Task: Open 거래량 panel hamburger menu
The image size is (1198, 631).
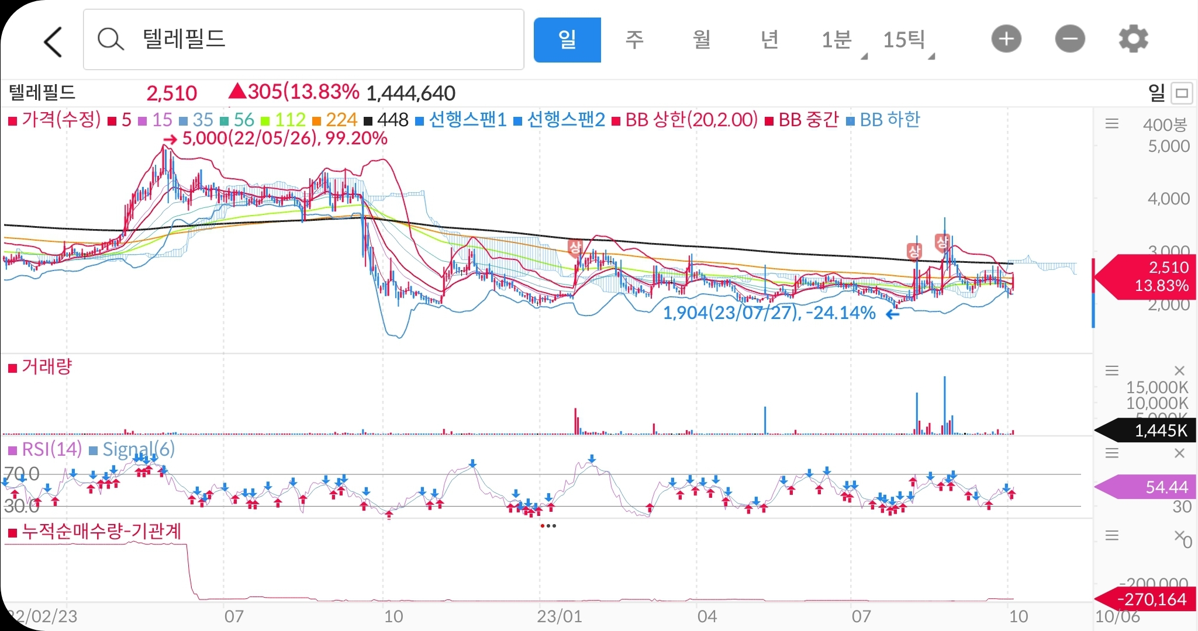Action: coord(1112,370)
